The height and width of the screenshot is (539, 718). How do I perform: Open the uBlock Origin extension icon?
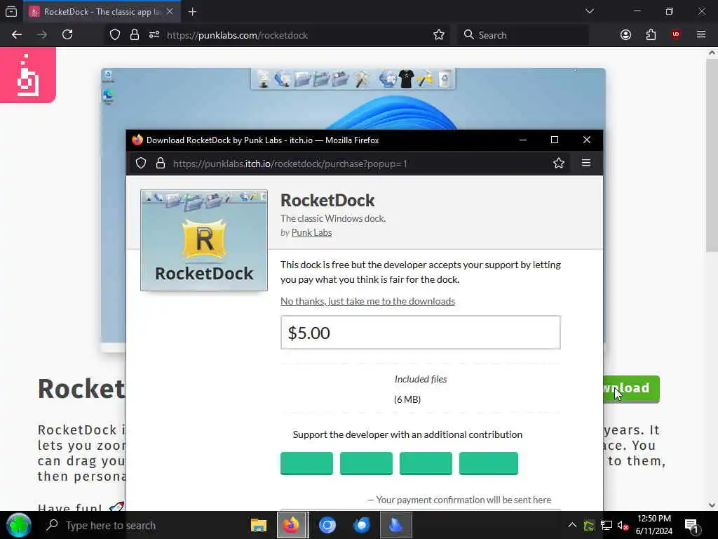click(x=676, y=35)
